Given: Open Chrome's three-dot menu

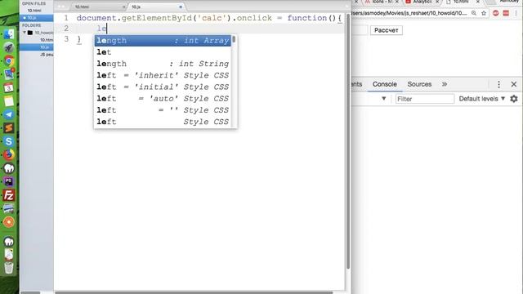Looking at the screenshot, I should (x=516, y=13).
